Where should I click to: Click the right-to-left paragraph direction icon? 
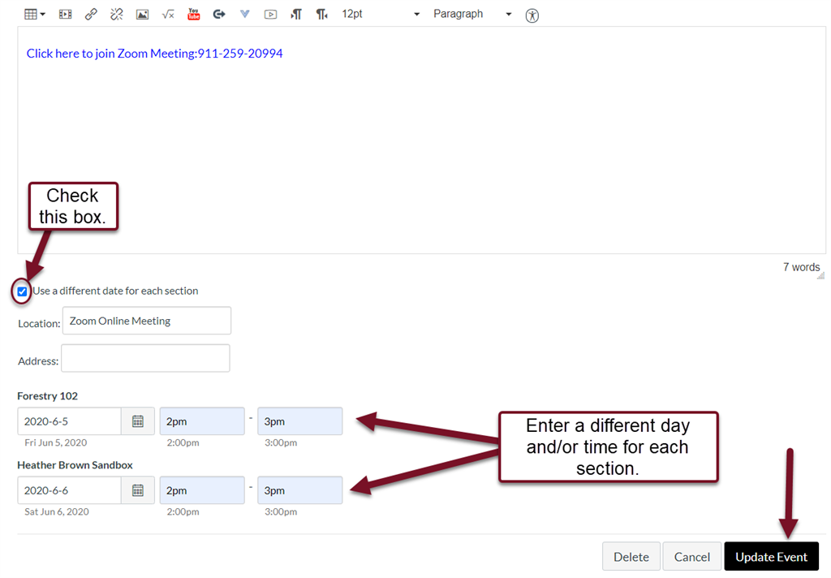321,14
